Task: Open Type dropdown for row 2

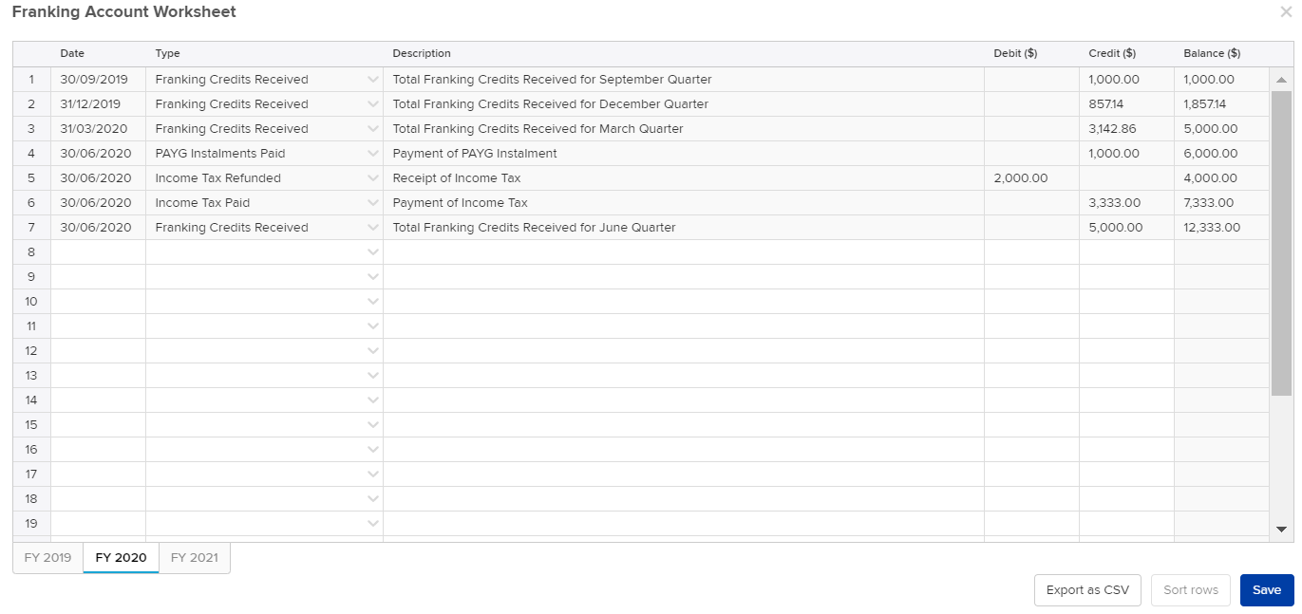Action: coord(373,104)
